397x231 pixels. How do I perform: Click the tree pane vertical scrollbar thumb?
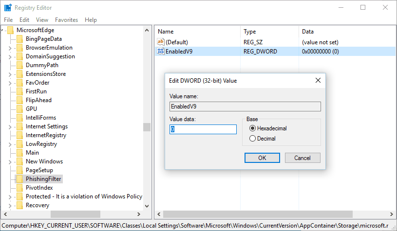[147, 127]
